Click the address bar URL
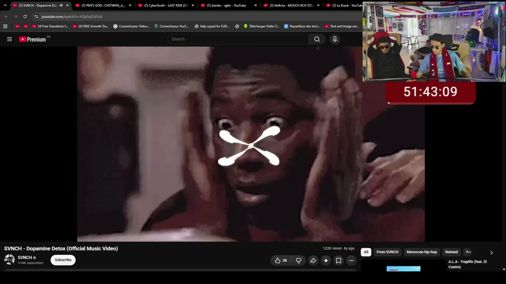Image resolution: width=506 pixels, height=284 pixels. pos(72,17)
